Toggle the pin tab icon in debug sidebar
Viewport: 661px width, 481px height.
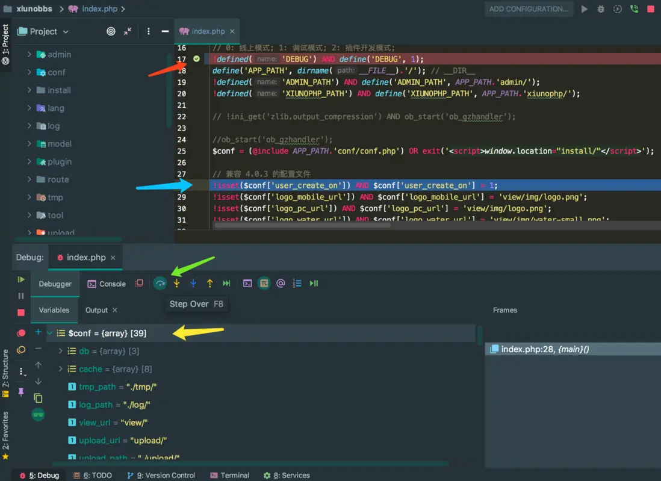[x=21, y=391]
